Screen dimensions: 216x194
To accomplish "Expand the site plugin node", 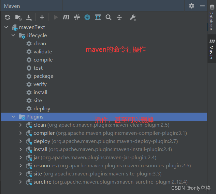I will pos(21,174).
